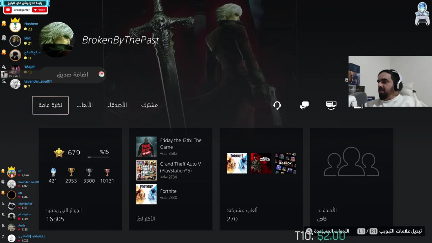Select the Friday the 13th: The Game title
Viewport: 432px width, 243px height.
[x=181, y=144]
